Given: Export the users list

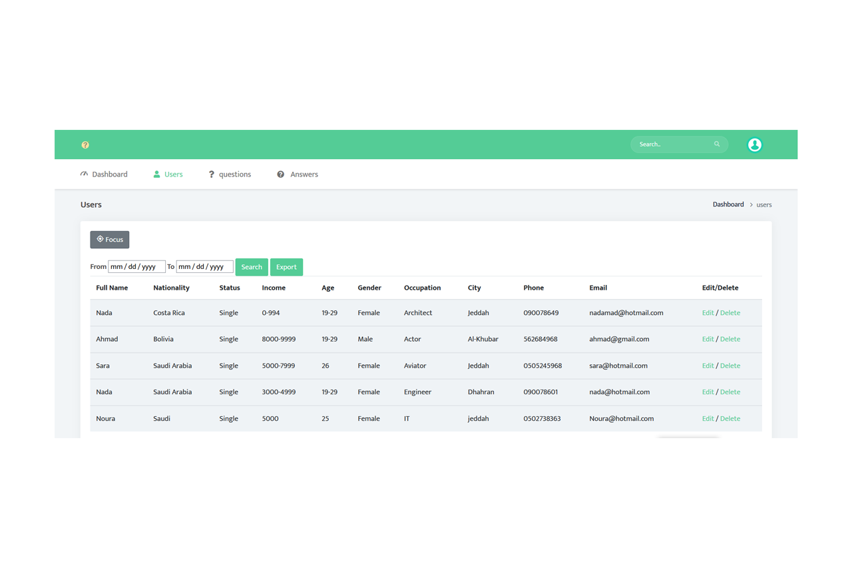Looking at the screenshot, I should tap(286, 267).
